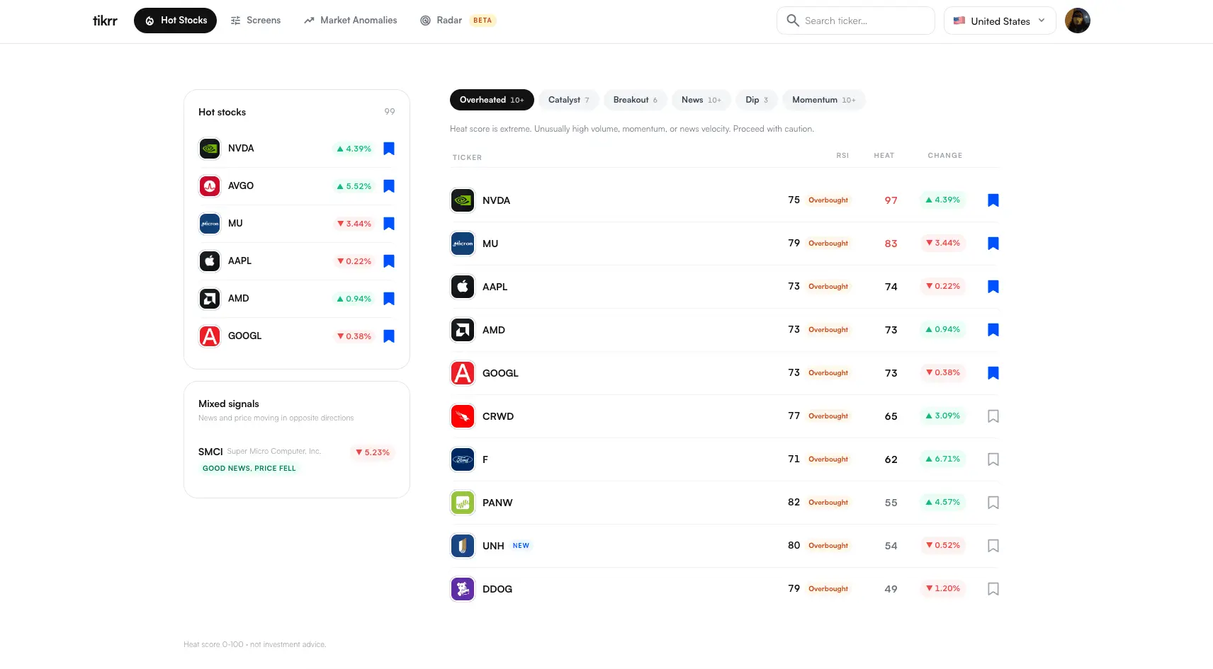Click AVGO Broadcom logo icon

tap(210, 186)
